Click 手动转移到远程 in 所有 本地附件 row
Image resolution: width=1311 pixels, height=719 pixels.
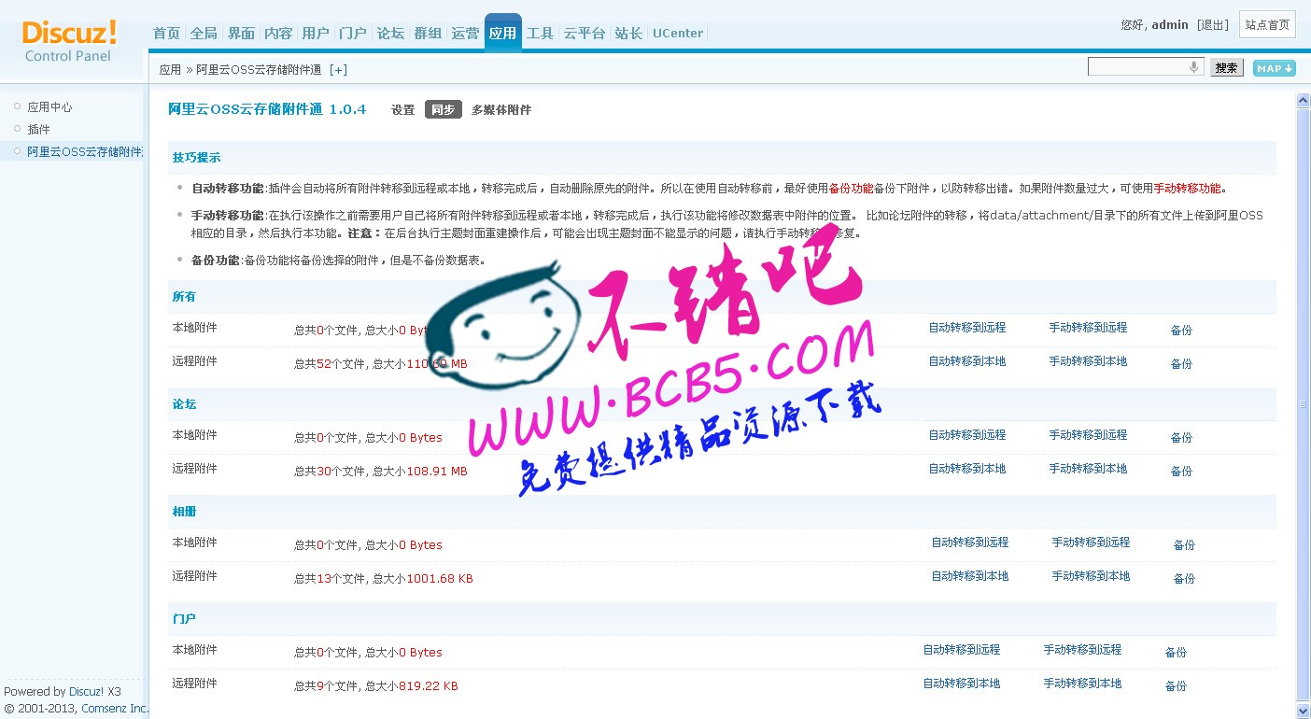tap(1088, 328)
